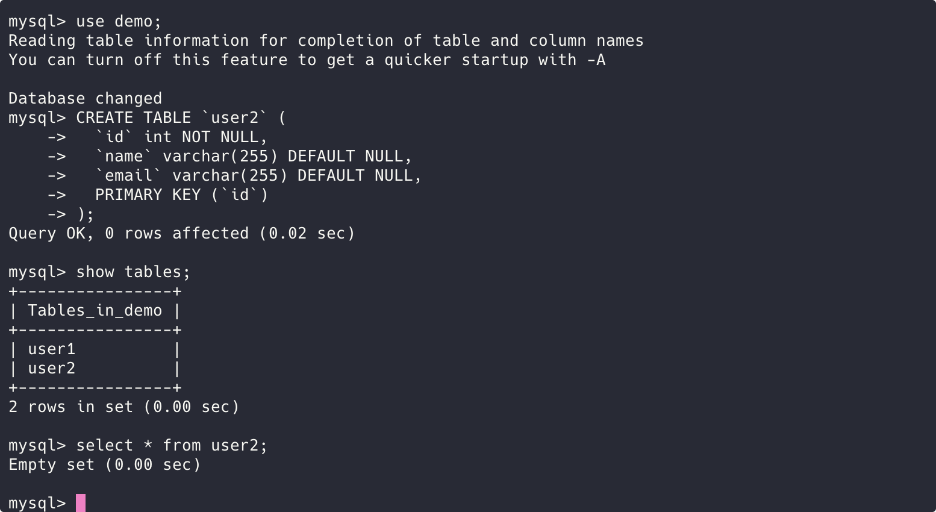Click the closing ');' statement line
This screenshot has width=936, height=512.
(86, 214)
